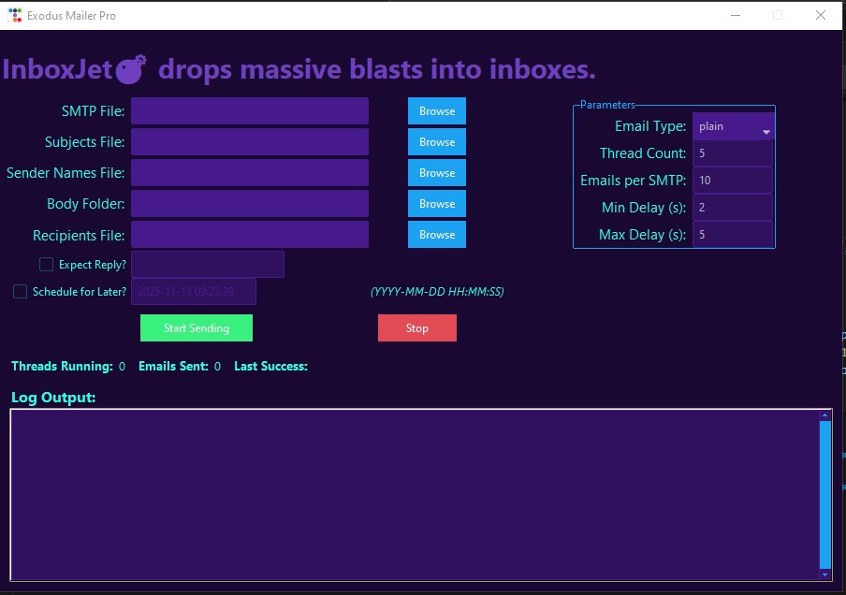Screen dimensions: 846x595
Task: Browse for a Recipients File
Action: point(436,234)
